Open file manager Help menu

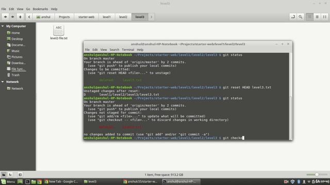pos(54,9)
